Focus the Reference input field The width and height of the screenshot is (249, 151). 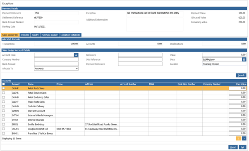(x=140, y=55)
